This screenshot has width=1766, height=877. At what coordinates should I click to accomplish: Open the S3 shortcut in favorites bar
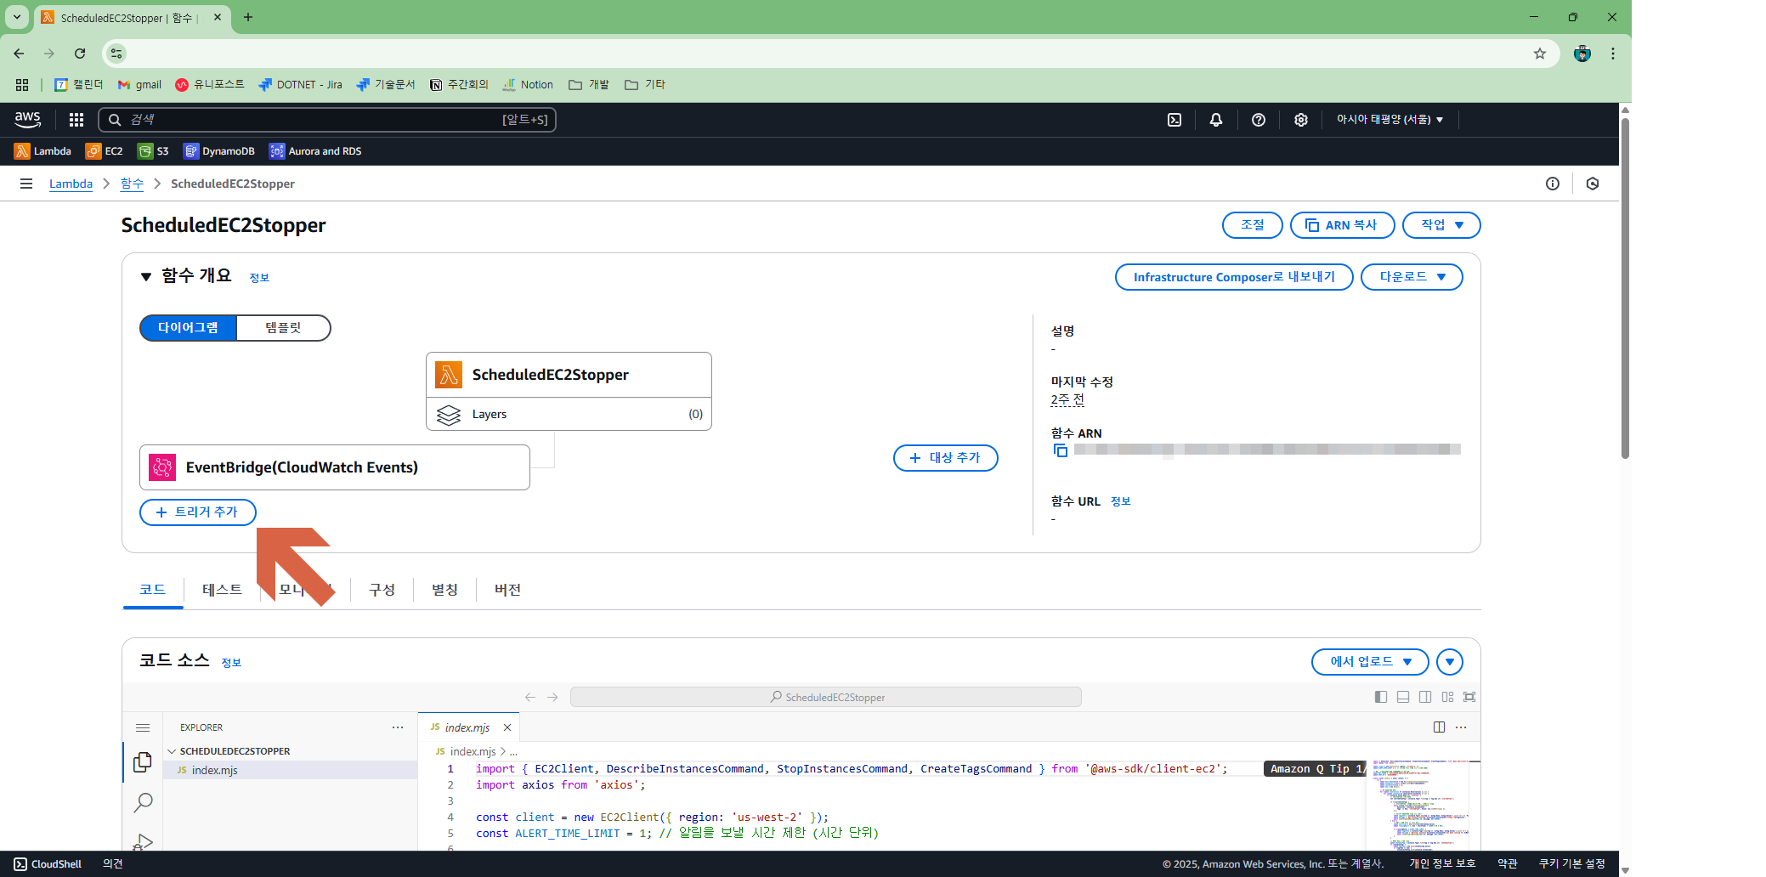pyautogui.click(x=154, y=151)
